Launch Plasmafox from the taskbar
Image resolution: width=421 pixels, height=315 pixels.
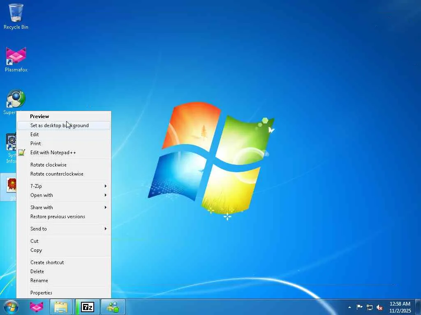[x=37, y=307]
